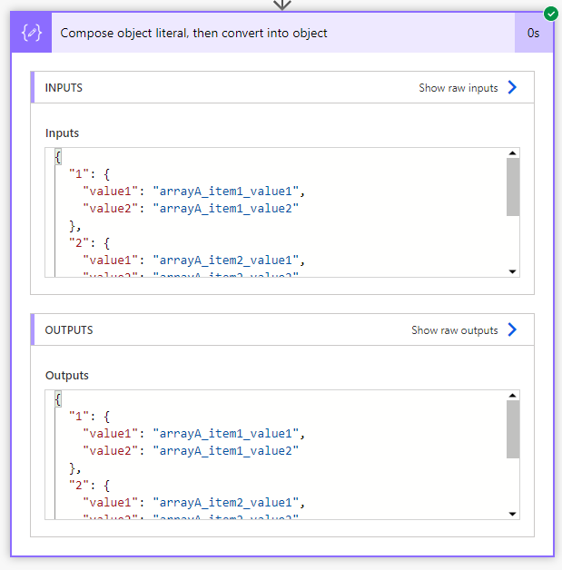Click the Inputs scrollbar thumb
This screenshot has width=562, height=570.
513,187
